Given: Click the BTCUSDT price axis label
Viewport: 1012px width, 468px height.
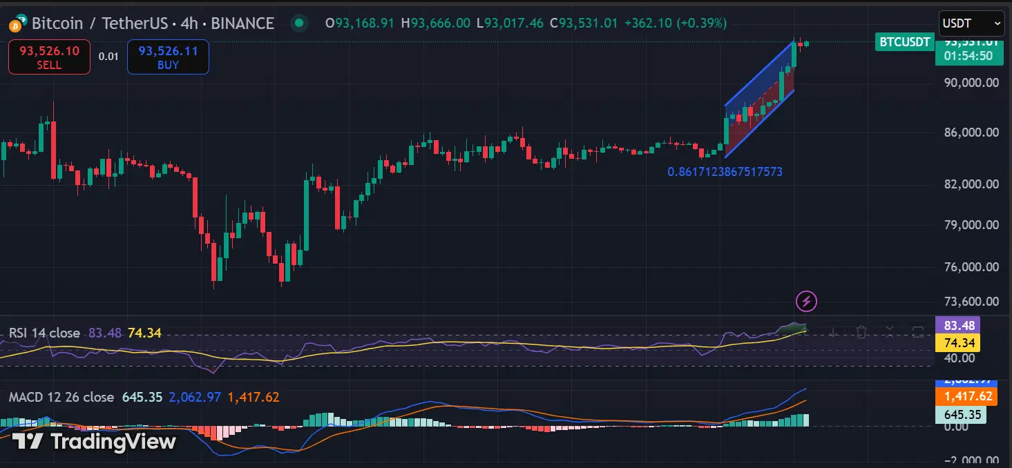Looking at the screenshot, I should (904, 42).
